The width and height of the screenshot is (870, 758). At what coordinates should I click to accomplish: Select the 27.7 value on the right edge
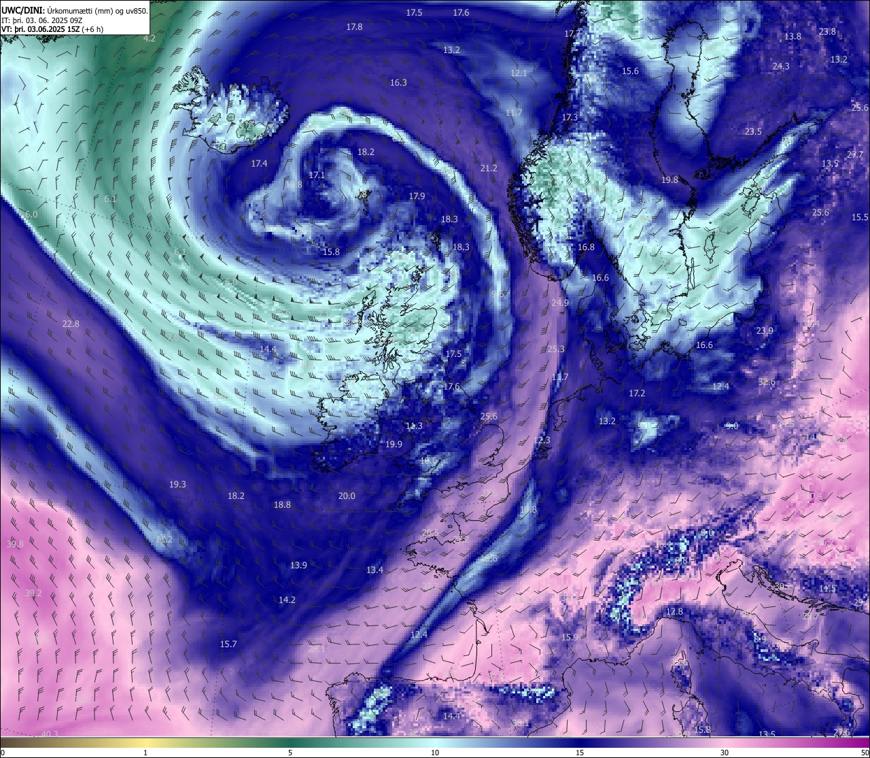pyautogui.click(x=855, y=155)
